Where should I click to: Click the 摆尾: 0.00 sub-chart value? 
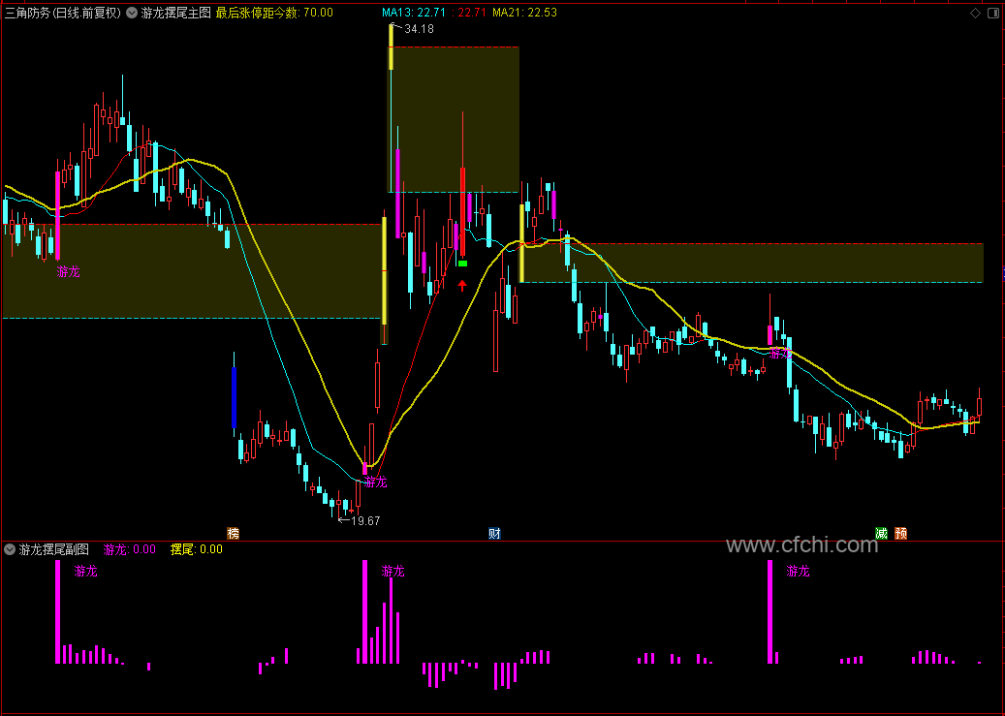coord(196,549)
